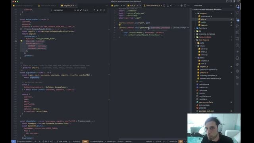Screen dimensions: 254x143
Task: Open the Extensions view in activity bar
Action: 237,33
